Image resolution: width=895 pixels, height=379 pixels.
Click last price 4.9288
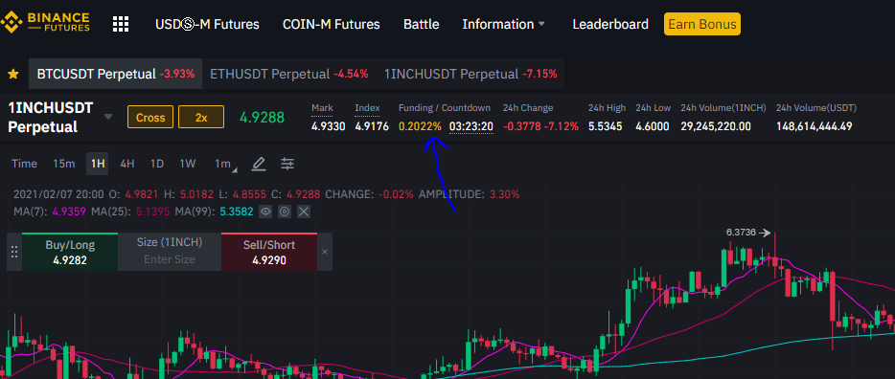(262, 118)
